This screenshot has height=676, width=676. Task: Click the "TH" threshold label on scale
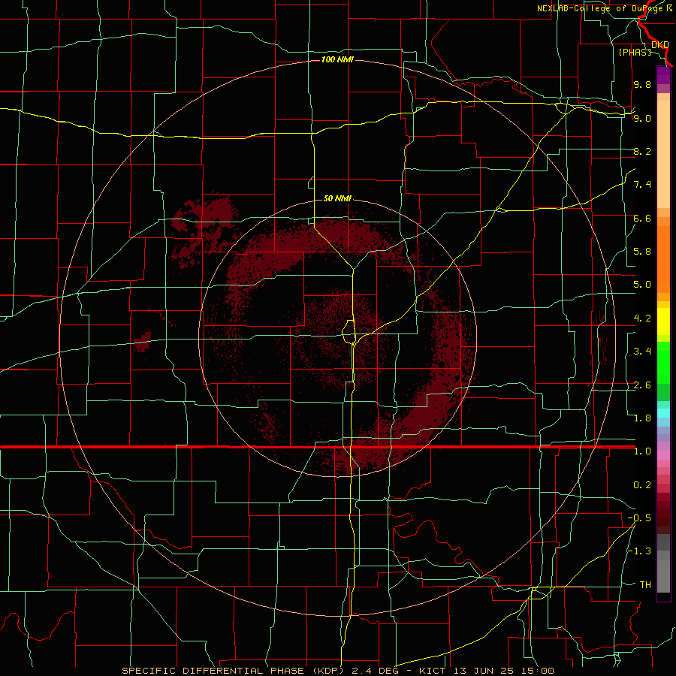645,585
